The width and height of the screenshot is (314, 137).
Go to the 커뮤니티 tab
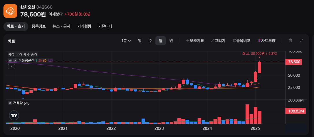(x=105, y=26)
